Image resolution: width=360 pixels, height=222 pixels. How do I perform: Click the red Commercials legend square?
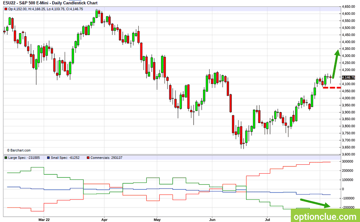pyautogui.click(x=88, y=158)
